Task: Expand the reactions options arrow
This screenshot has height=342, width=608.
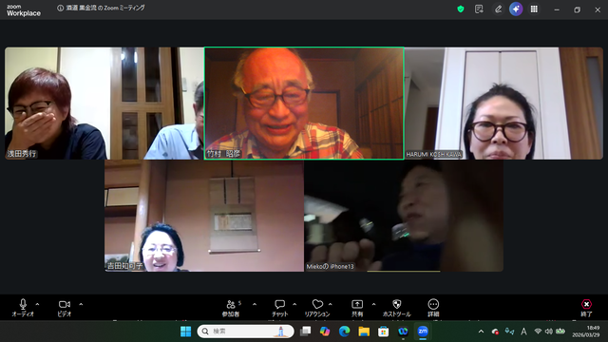Action: tap(331, 304)
